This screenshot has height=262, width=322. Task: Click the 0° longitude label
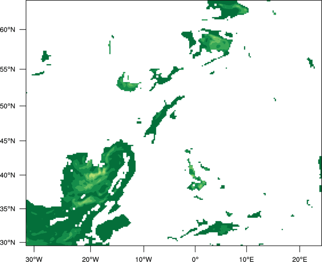pos(195,259)
